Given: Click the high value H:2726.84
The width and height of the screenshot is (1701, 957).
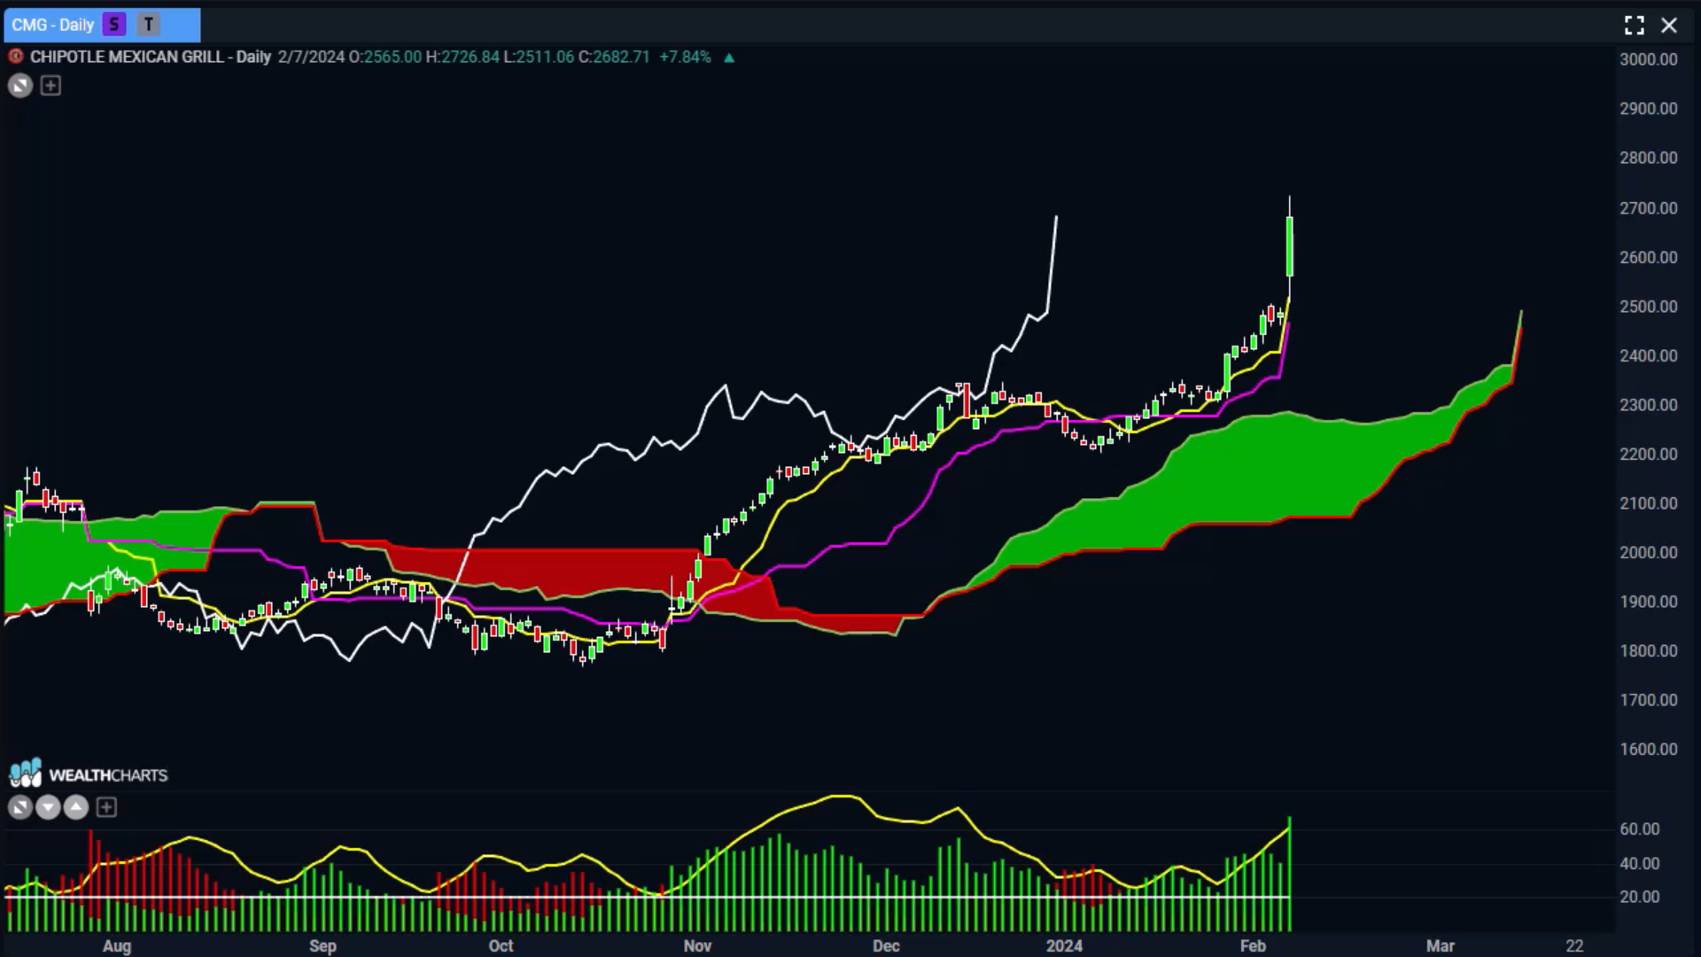Looking at the screenshot, I should (462, 57).
